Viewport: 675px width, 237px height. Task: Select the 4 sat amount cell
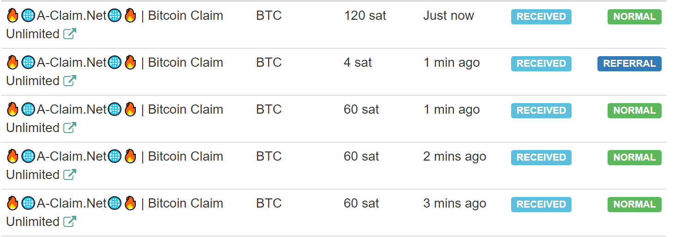click(358, 63)
